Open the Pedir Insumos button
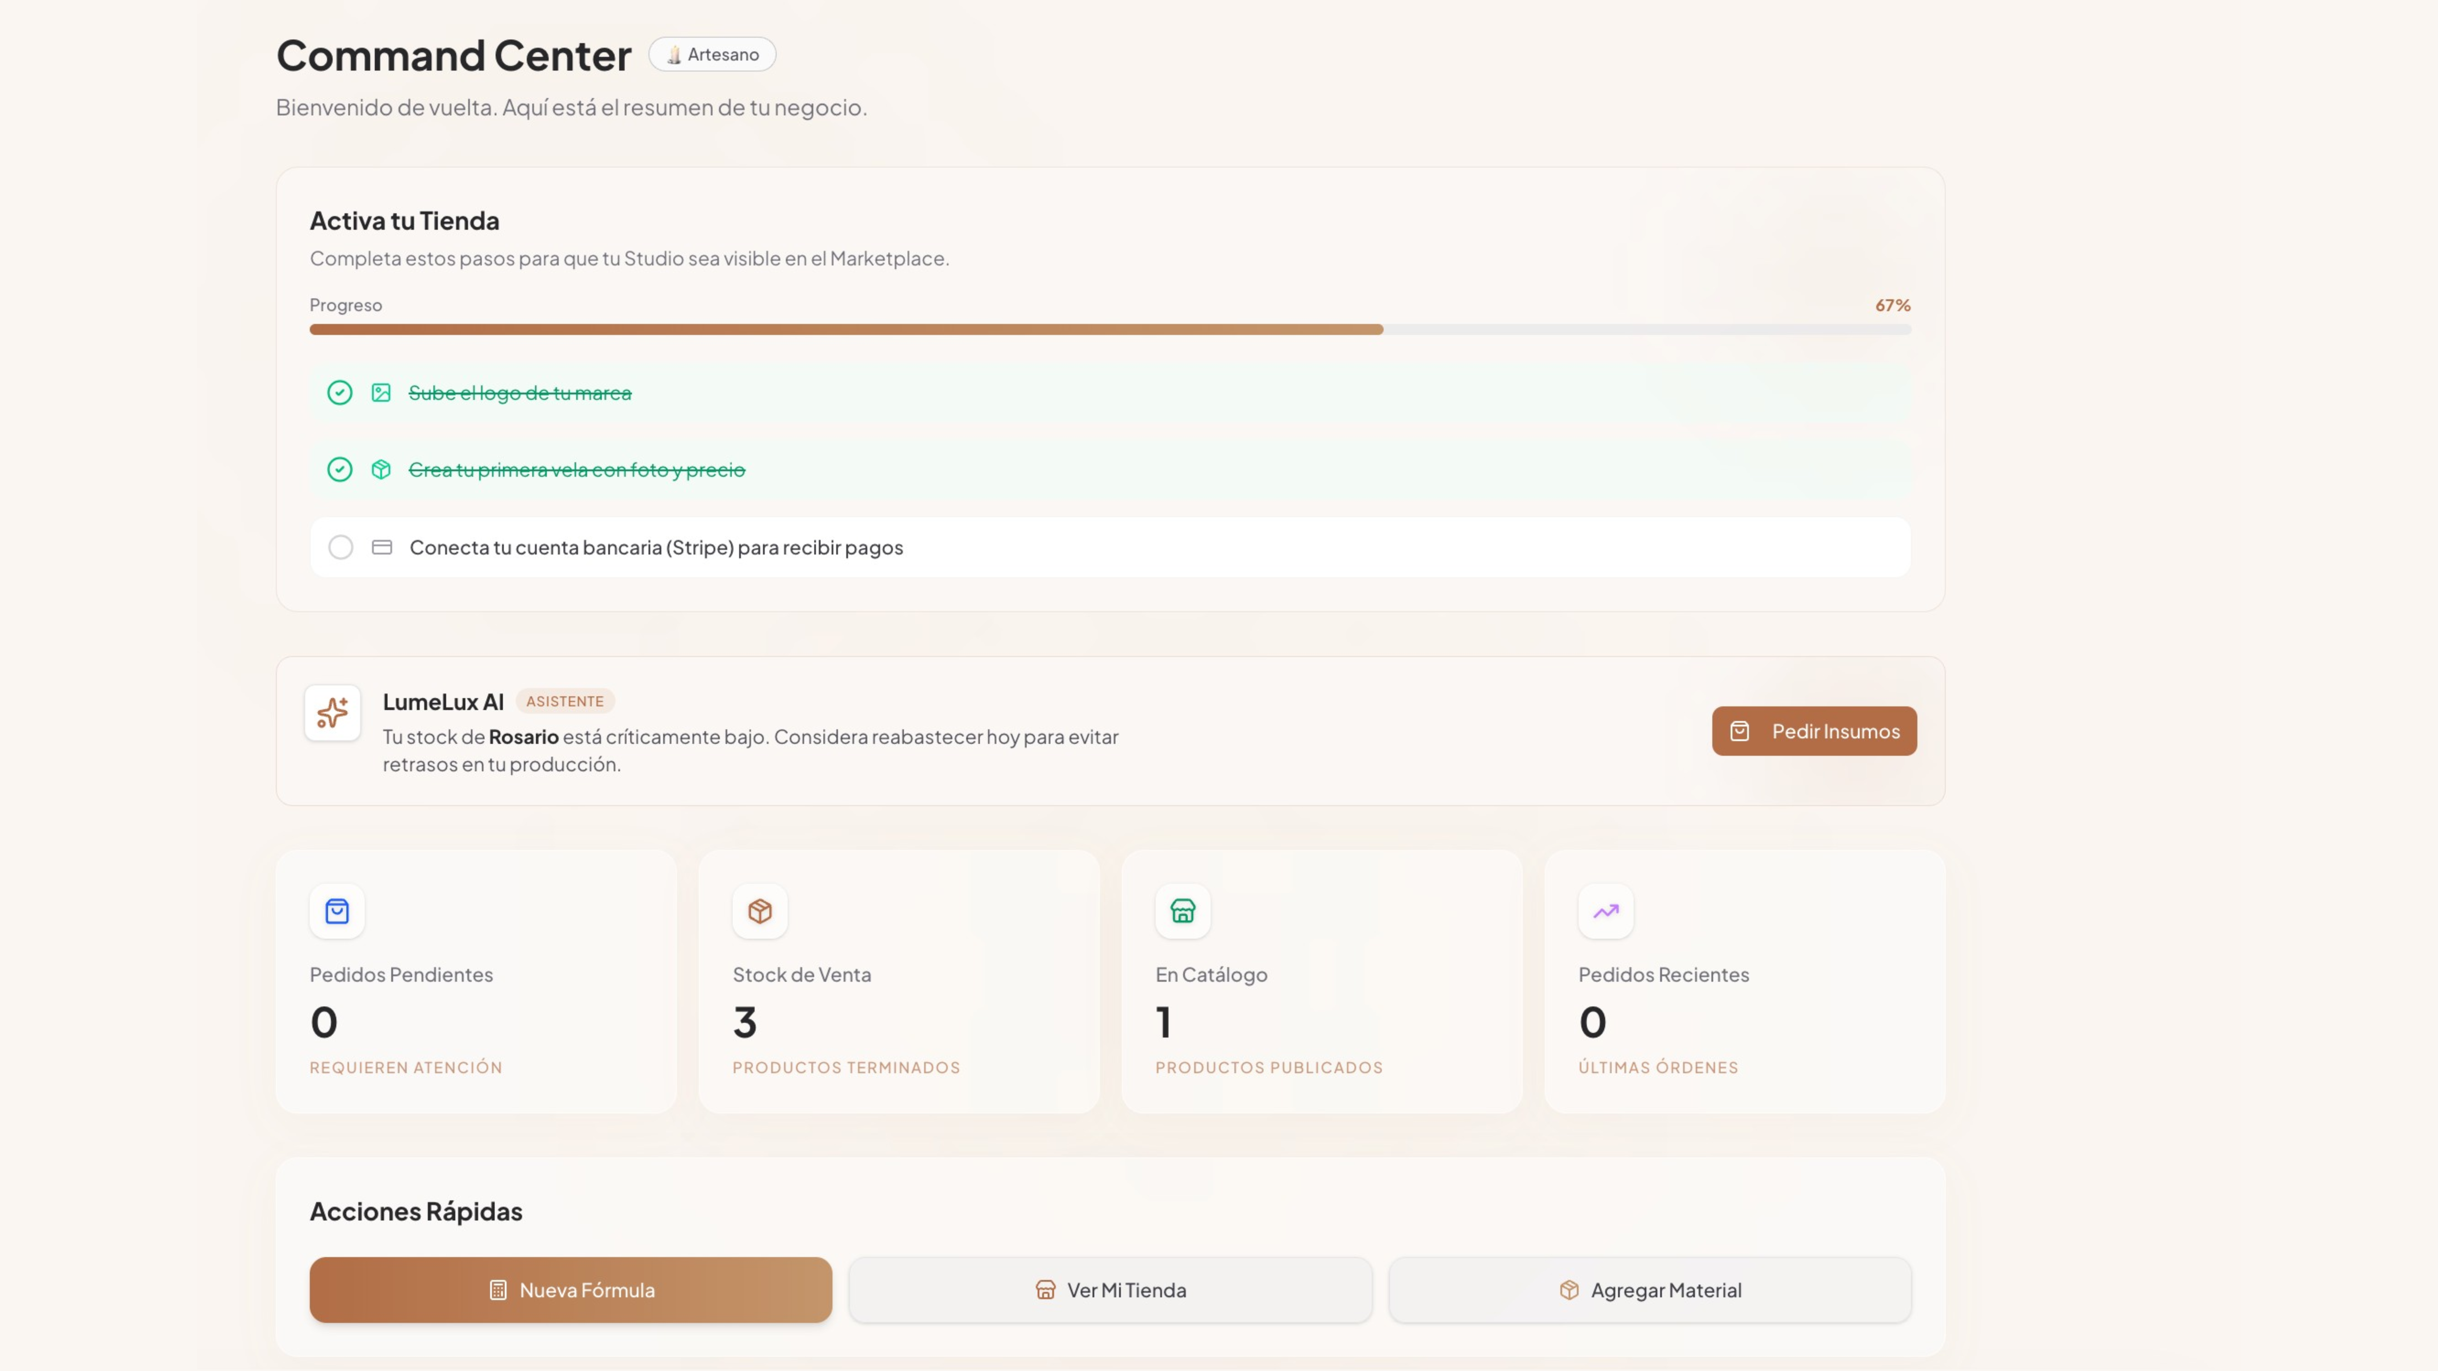 click(1814, 732)
